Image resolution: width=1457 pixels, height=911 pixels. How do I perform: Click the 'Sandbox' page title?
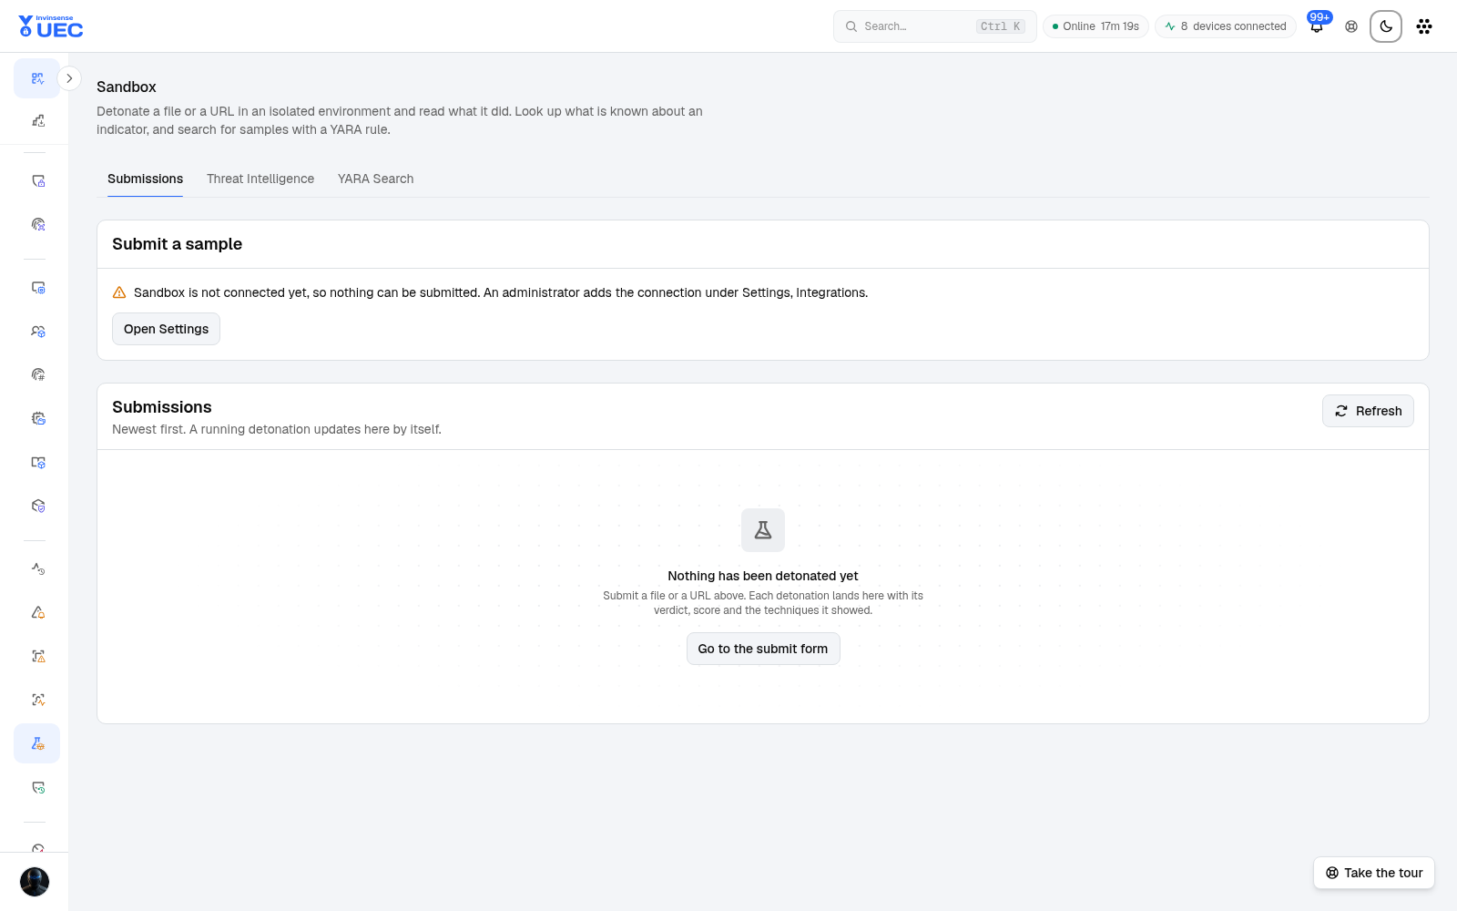pyautogui.click(x=127, y=87)
